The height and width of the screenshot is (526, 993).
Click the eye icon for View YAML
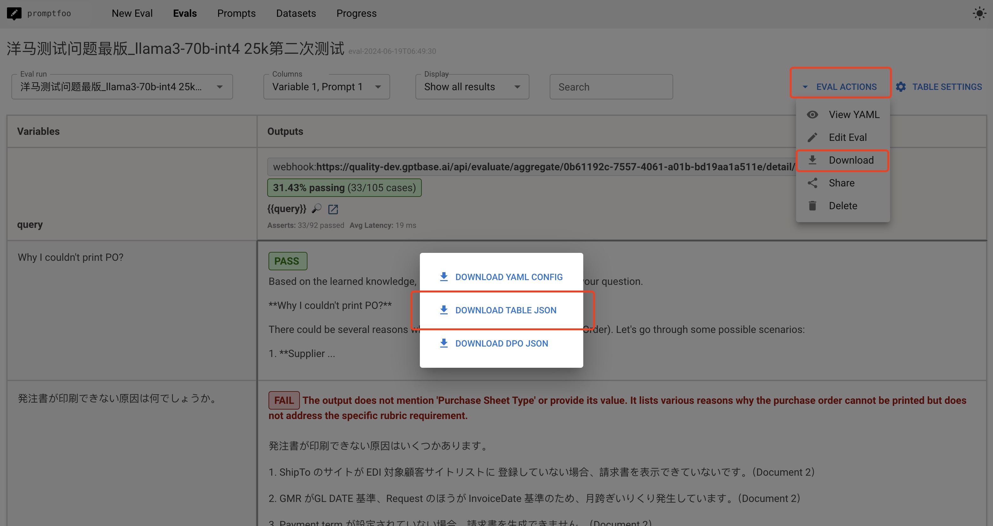click(813, 115)
